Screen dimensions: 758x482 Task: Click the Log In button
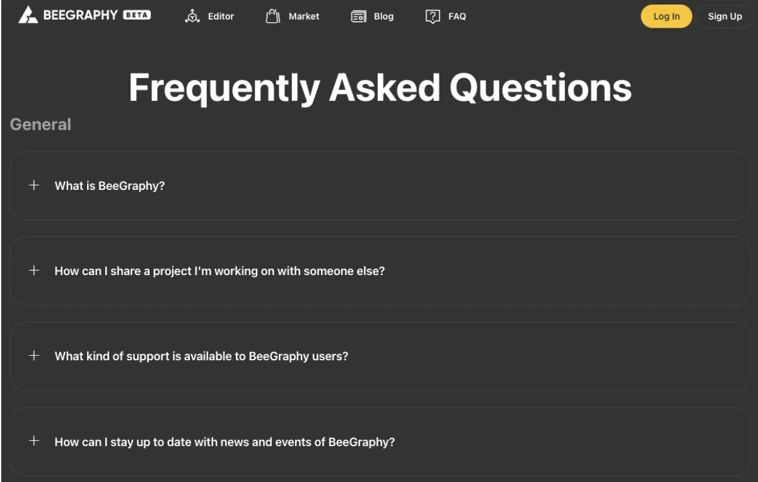(666, 16)
